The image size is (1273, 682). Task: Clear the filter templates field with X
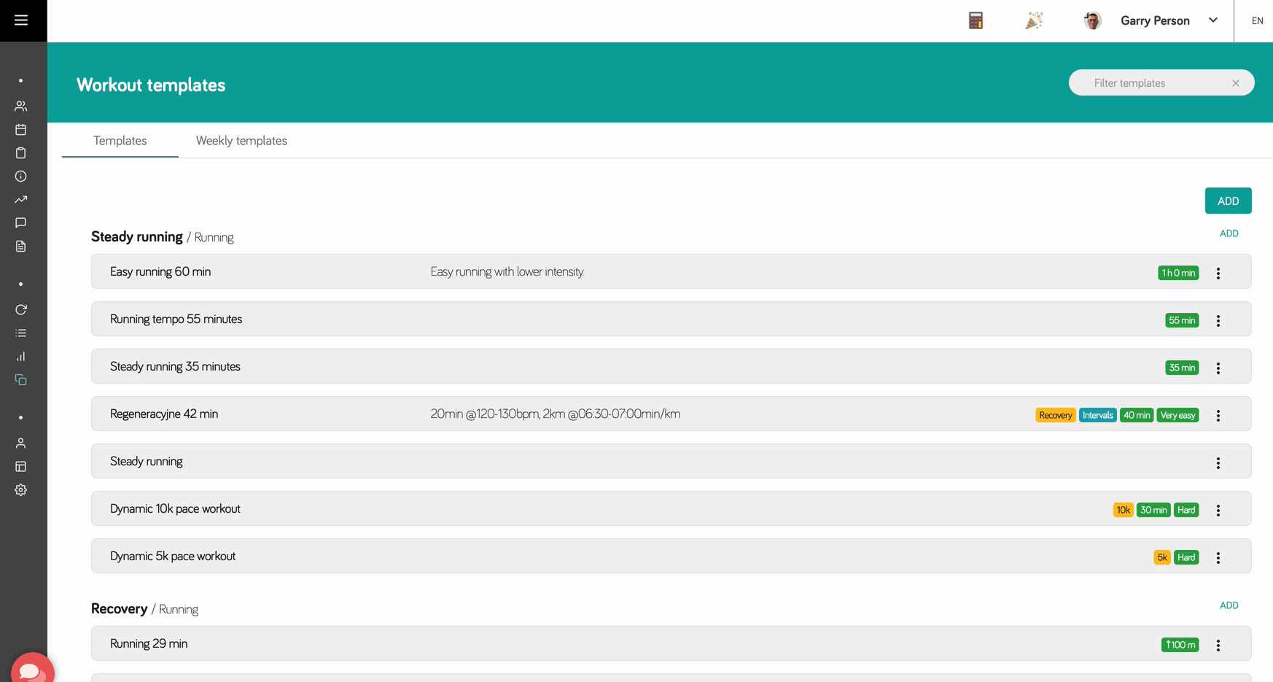(1236, 83)
